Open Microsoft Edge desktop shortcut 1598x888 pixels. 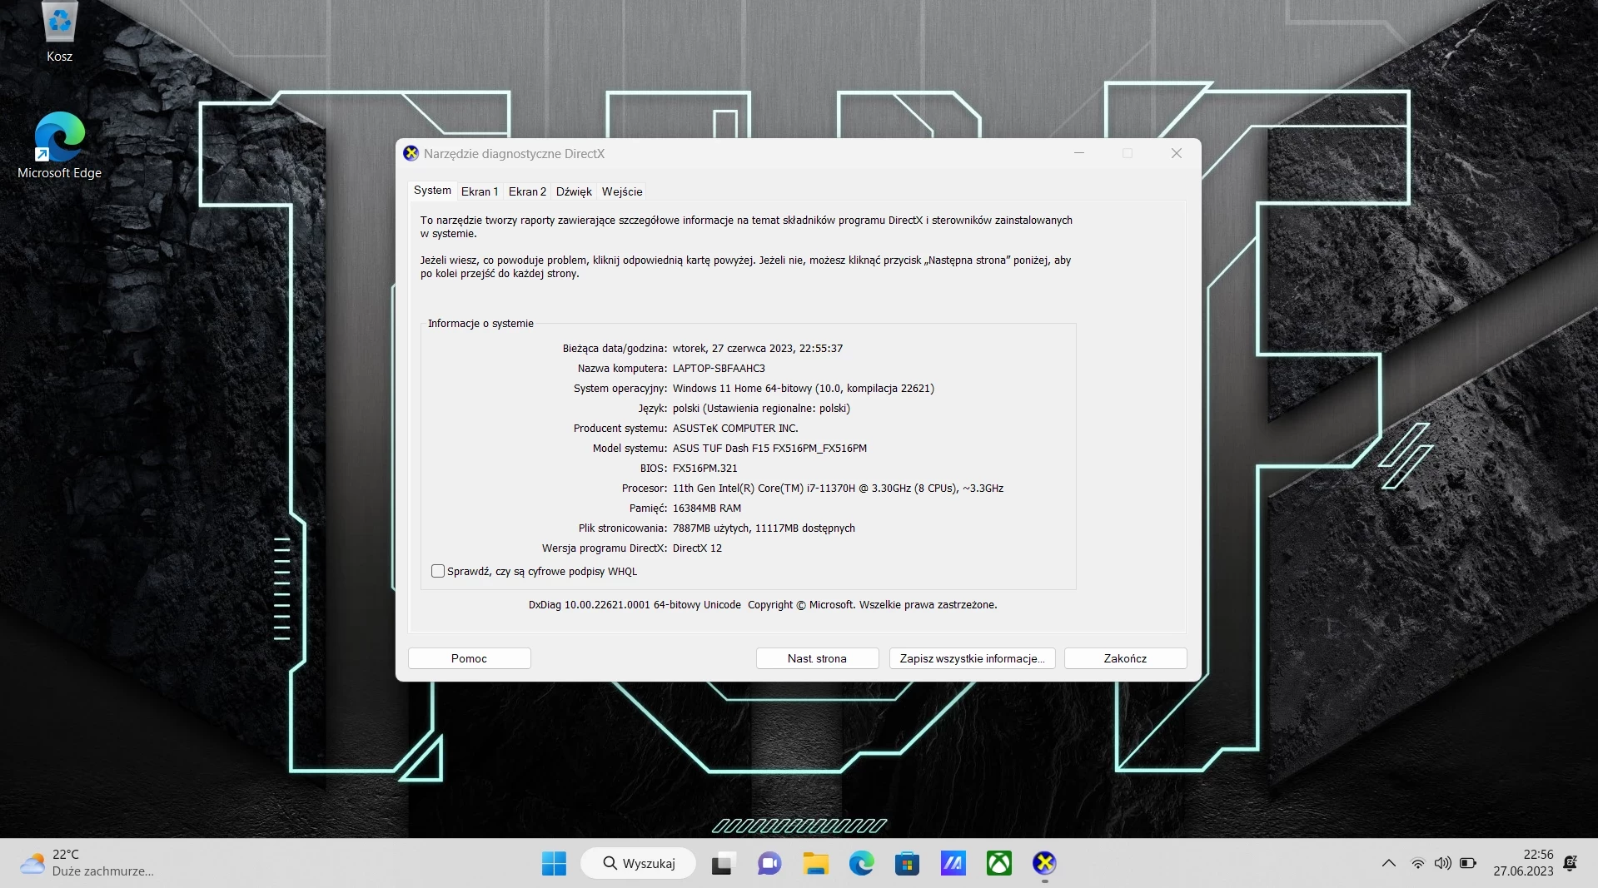[x=59, y=146]
